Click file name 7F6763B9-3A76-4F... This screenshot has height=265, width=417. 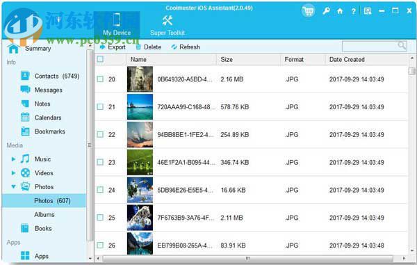point(186,218)
